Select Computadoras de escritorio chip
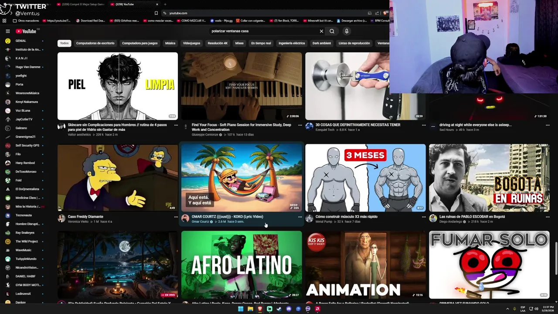The image size is (558, 314). tap(95, 43)
